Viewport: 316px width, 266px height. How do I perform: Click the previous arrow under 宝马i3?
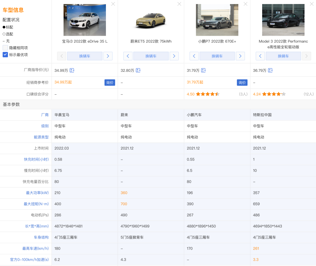point(62,56)
